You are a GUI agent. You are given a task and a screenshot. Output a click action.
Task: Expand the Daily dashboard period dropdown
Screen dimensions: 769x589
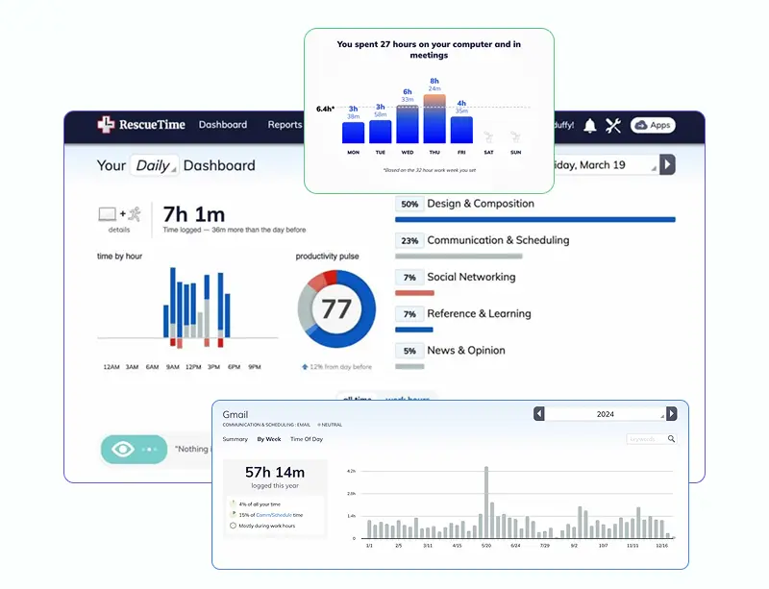(x=154, y=165)
